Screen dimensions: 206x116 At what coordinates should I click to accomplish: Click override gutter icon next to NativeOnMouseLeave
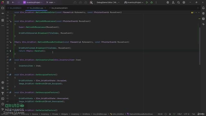(x=10, y=21)
